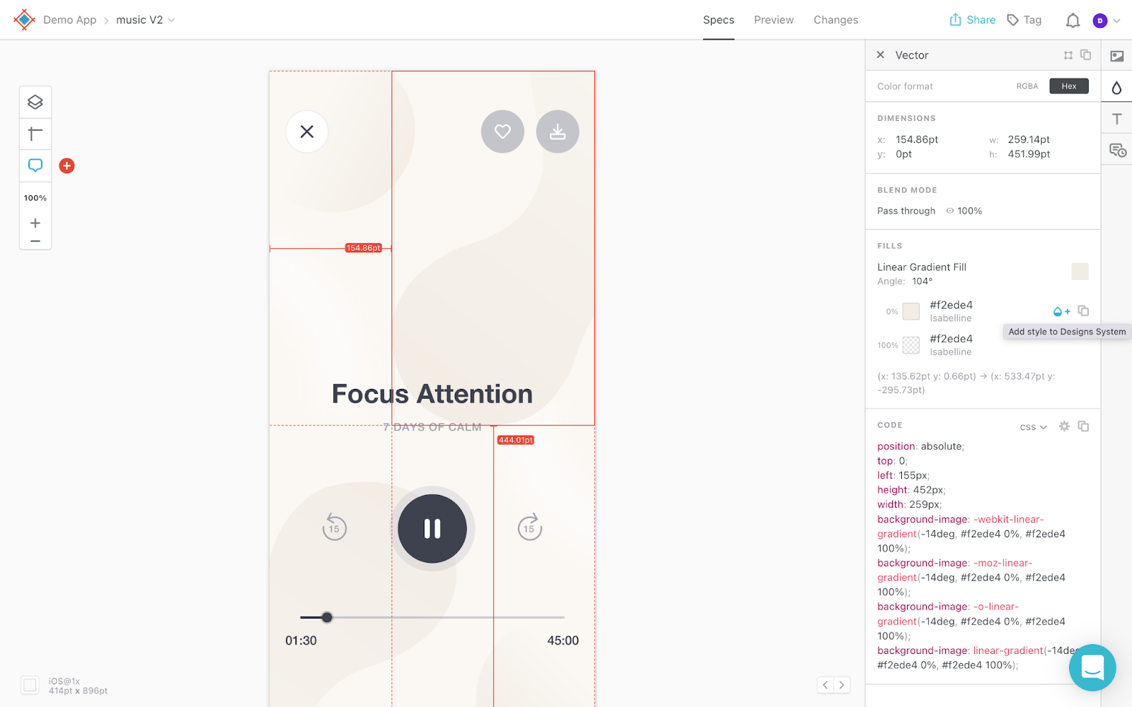Click the Focus Attention title text

432,394
